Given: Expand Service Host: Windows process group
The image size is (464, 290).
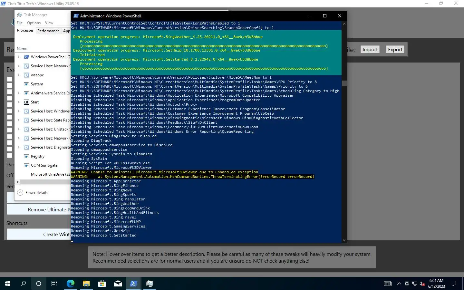Looking at the screenshot, I should tap(18, 111).
